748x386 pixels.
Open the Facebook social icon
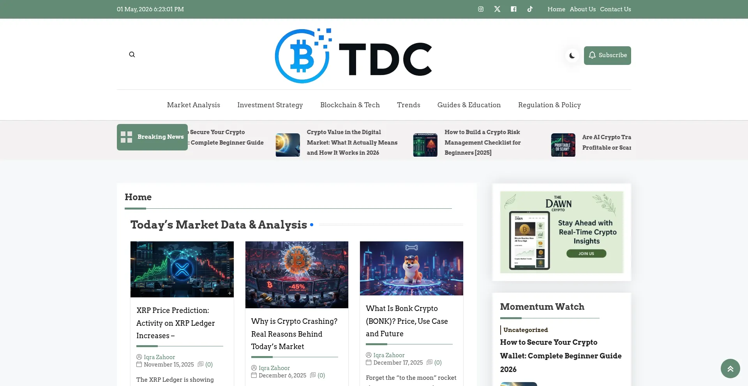tap(513, 9)
